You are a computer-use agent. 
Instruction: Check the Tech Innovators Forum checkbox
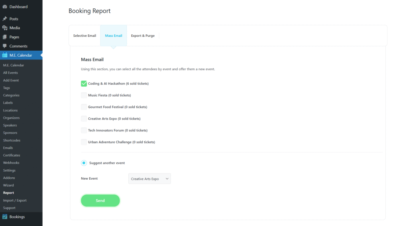point(84,130)
